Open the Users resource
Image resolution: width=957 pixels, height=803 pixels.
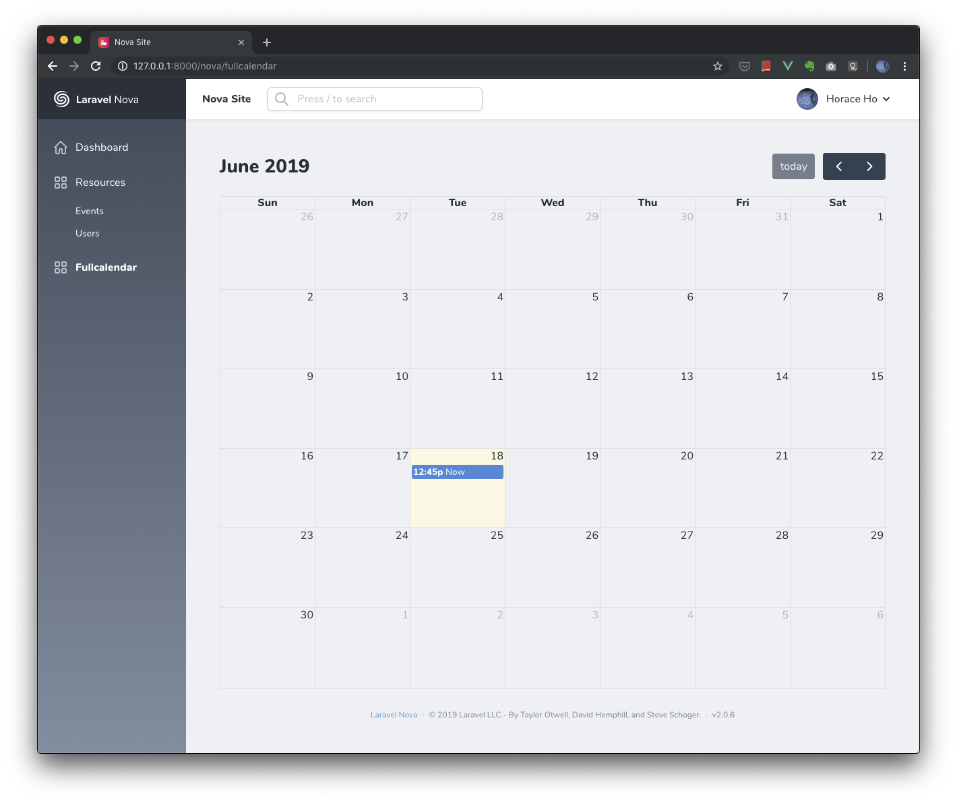pos(88,233)
